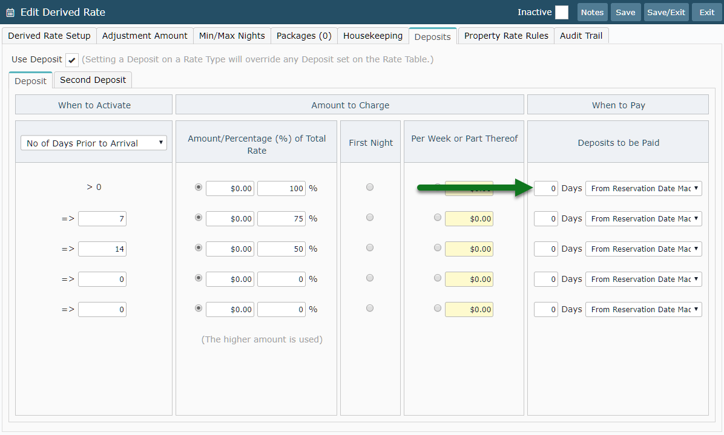This screenshot has height=435, width=724.
Task: Click the Days field in the 14 days row
Action: 546,249
